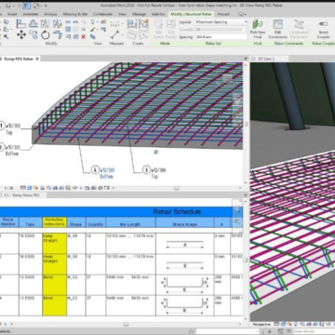335x335 pixels.
Task: Click the Rebar Schedule title cell
Action: 116,212
